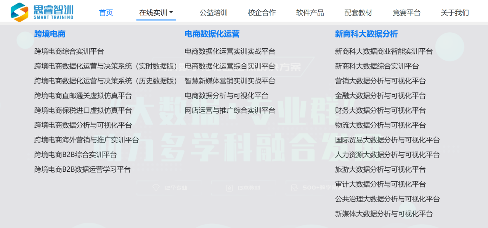Viewport: 488px width, 228px height.
Task: Click the 电商数据化运营 category heading
Action: (212, 34)
